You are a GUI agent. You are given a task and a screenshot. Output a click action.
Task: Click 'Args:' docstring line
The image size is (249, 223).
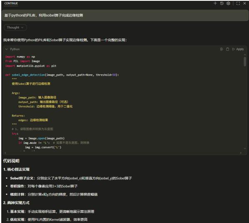[16, 93]
